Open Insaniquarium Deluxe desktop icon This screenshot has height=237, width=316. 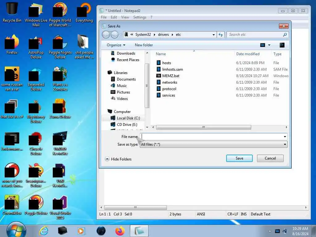pos(36,175)
